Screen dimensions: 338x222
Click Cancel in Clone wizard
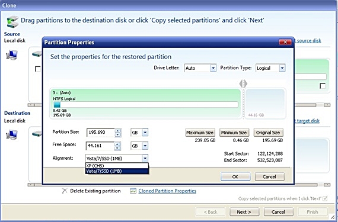point(278,212)
